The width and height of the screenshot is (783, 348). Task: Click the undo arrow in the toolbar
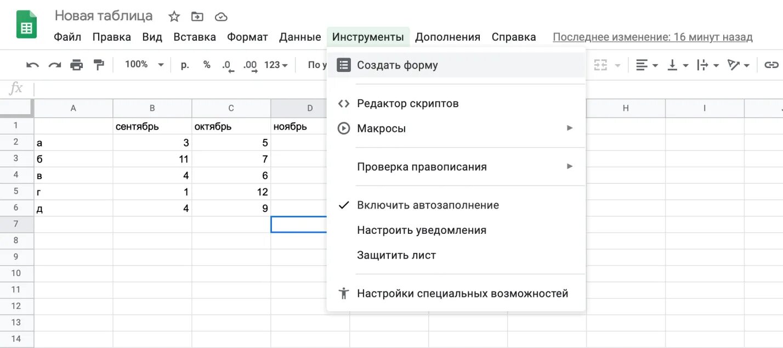coord(32,65)
